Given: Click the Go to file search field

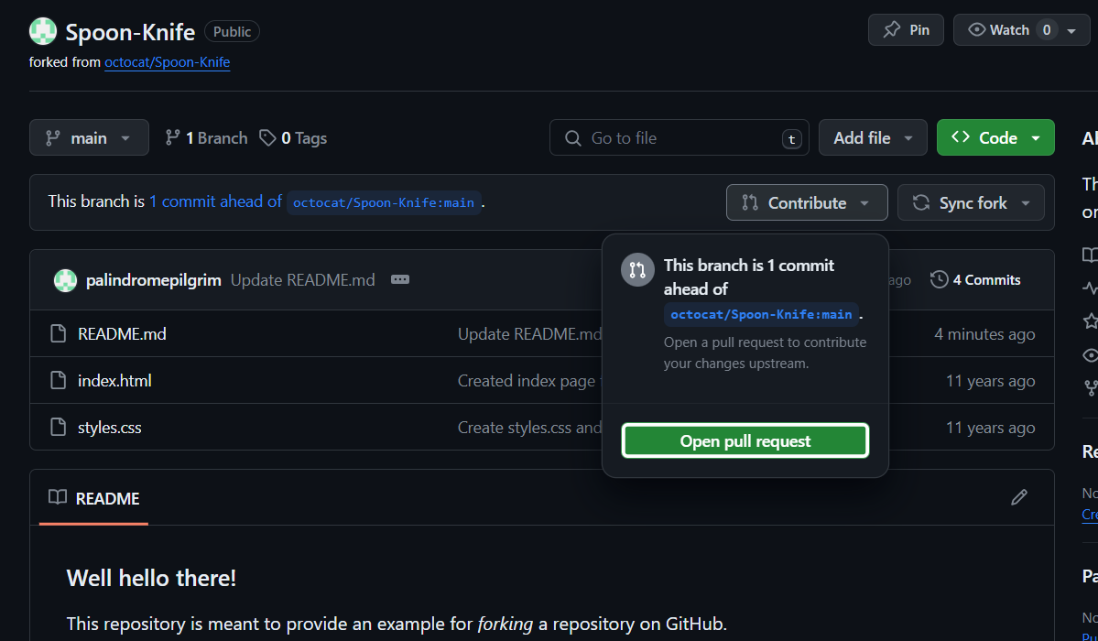Looking at the screenshot, I should tap(679, 138).
